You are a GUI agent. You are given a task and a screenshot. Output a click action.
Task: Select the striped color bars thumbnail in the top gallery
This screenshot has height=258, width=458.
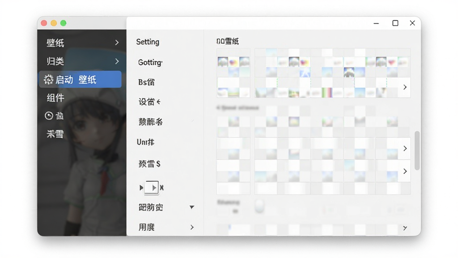[x=327, y=93]
